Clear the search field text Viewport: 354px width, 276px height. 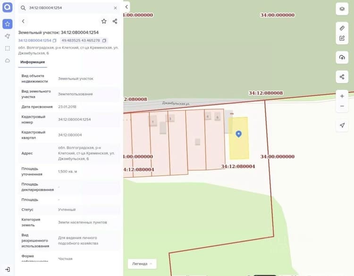click(x=115, y=8)
